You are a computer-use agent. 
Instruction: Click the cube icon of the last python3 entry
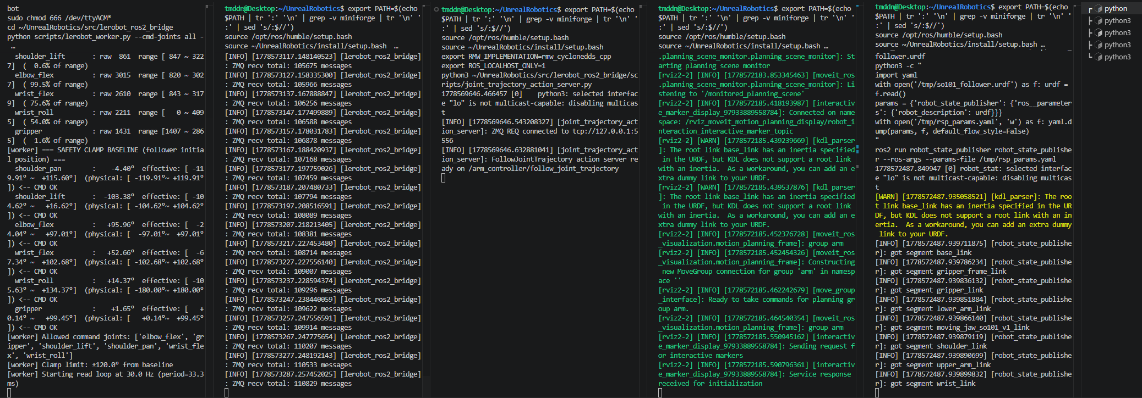1099,57
